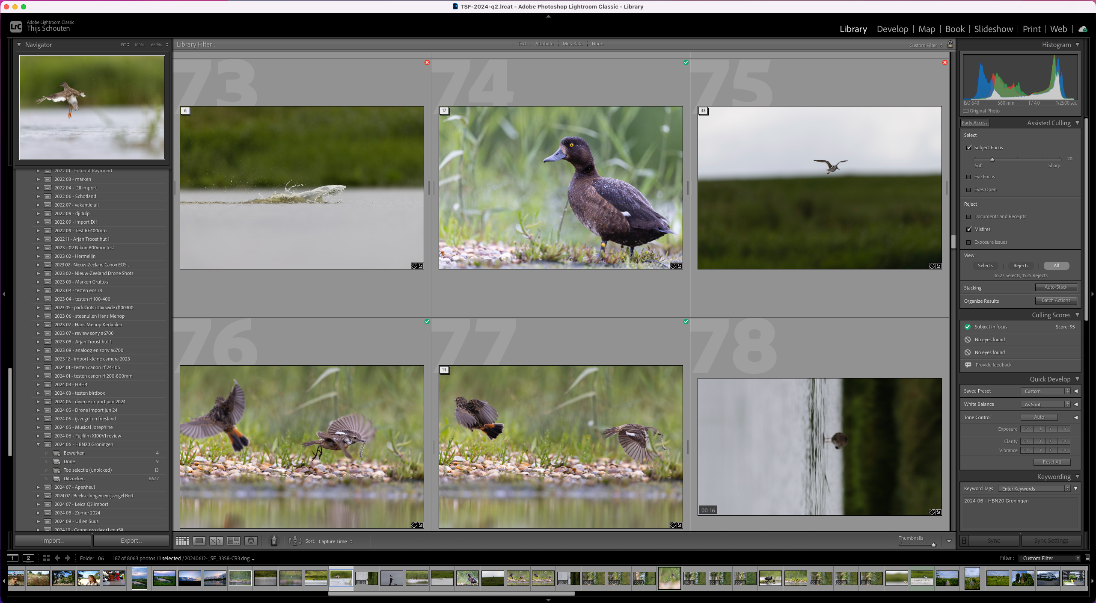Open Loupe view from the toolbar
This screenshot has width=1096, height=603.
tap(199, 541)
